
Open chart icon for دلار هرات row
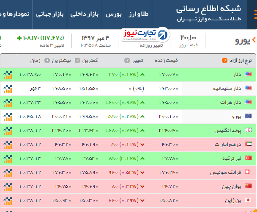[x=8, y=103]
